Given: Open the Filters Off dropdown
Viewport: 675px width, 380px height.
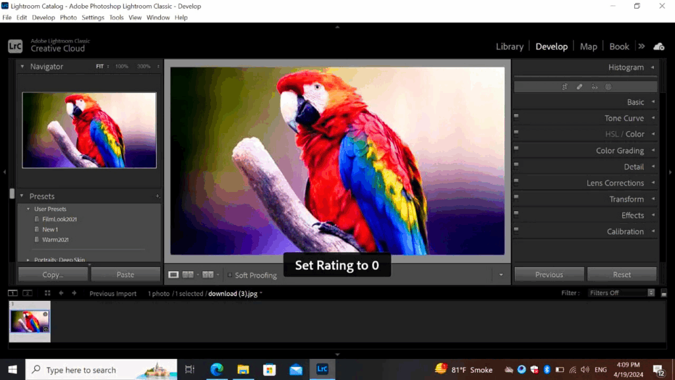Looking at the screenshot, I should (622, 293).
